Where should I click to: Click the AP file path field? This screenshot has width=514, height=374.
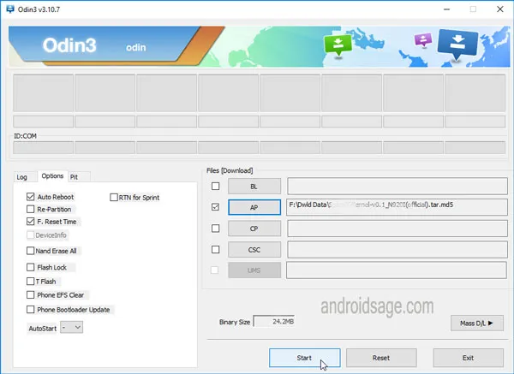397,207
